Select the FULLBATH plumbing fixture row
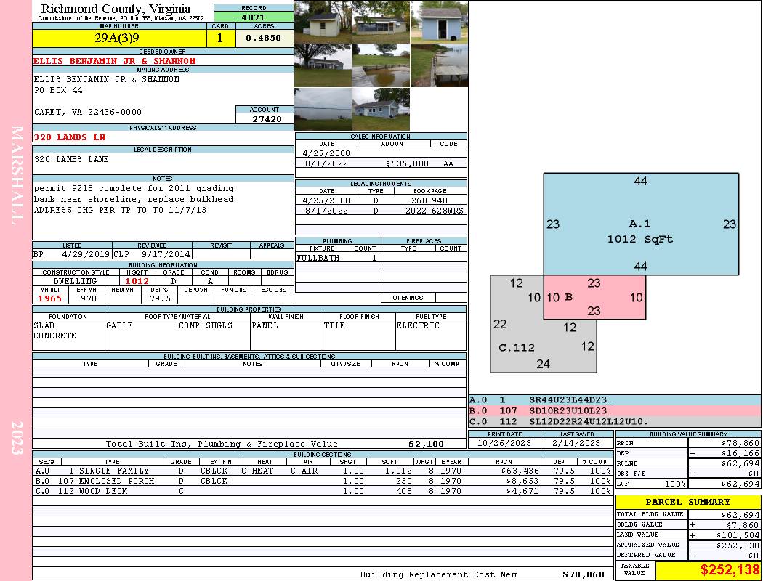 click(x=338, y=258)
